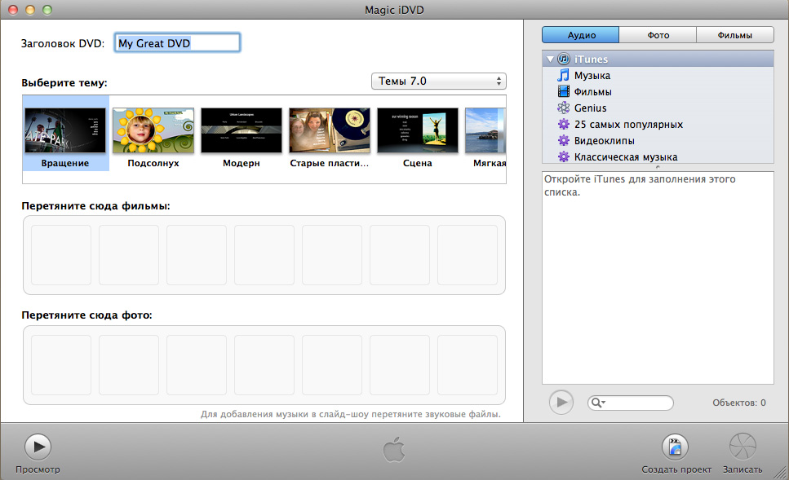The image size is (789, 480).
Task: Click the Заголовок DVD title field
Action: [x=177, y=43]
